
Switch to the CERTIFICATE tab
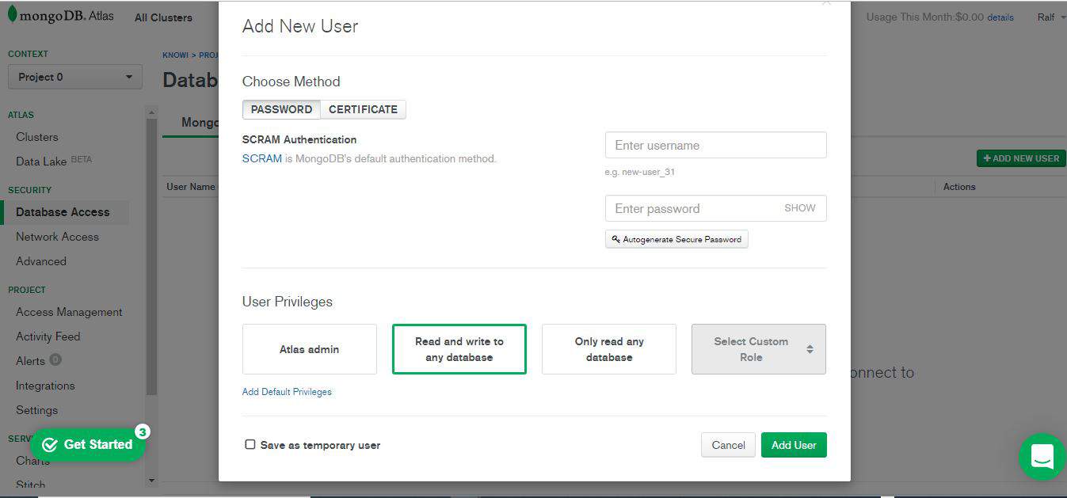(x=363, y=109)
